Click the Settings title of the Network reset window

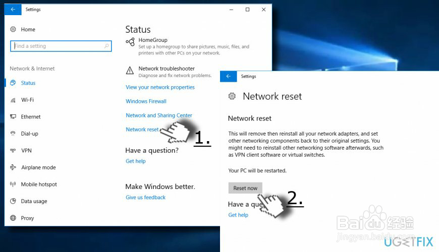pyautogui.click(x=248, y=76)
